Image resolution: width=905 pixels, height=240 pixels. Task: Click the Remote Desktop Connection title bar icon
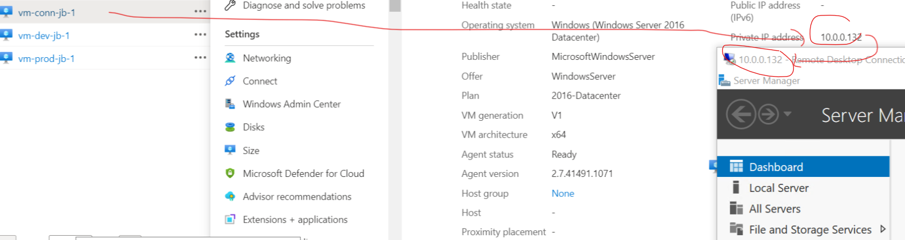(729, 59)
